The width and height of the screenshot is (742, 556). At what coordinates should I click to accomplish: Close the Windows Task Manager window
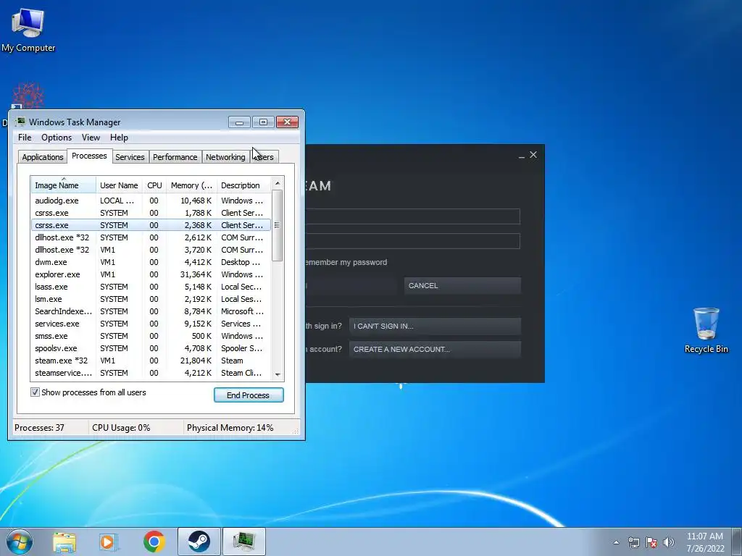287,122
